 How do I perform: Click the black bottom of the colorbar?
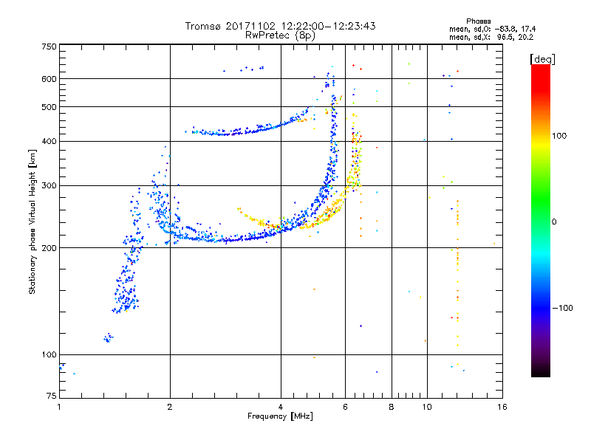(541, 371)
